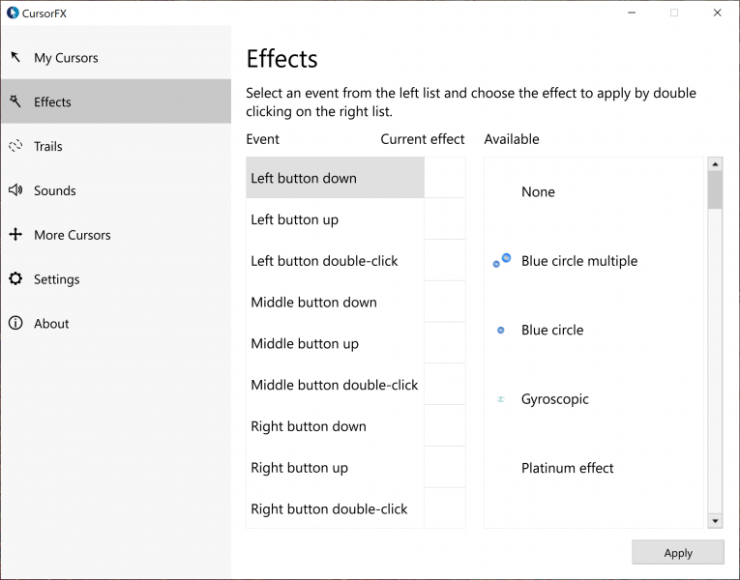
Task: Click the Effects wand icon in sidebar
Action: click(15, 101)
